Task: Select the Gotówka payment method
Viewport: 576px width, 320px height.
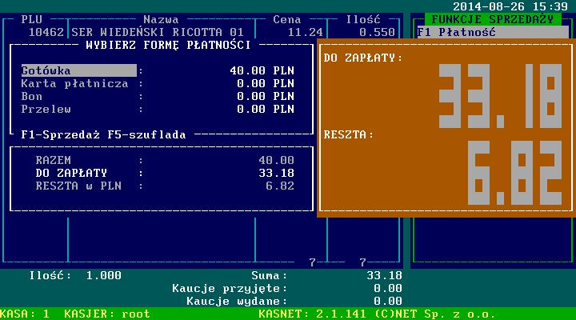Action: click(79, 70)
